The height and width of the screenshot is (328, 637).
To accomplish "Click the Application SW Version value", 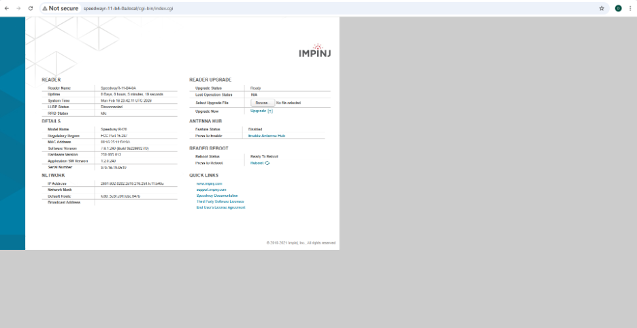I will [x=108, y=161].
